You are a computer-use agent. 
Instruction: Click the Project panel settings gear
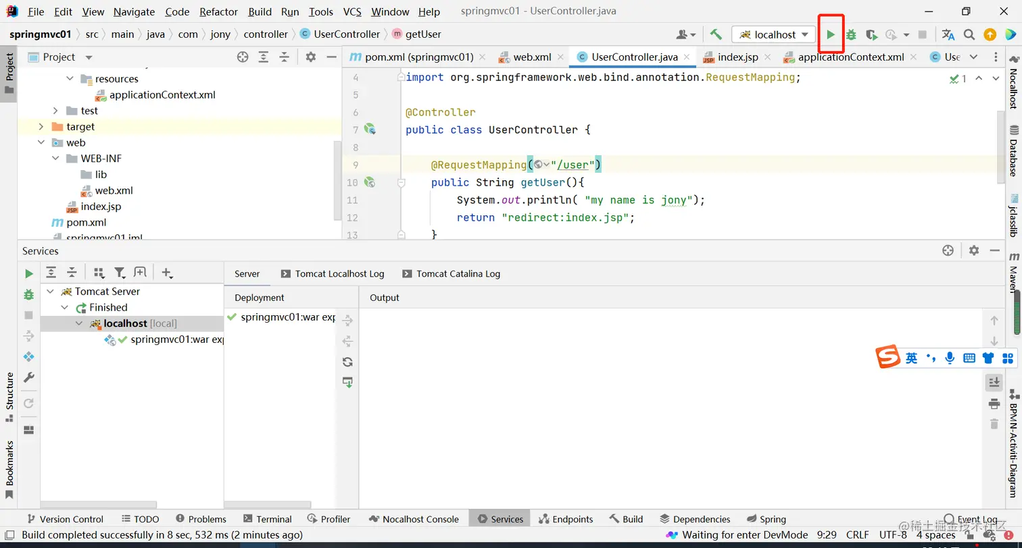(x=310, y=57)
